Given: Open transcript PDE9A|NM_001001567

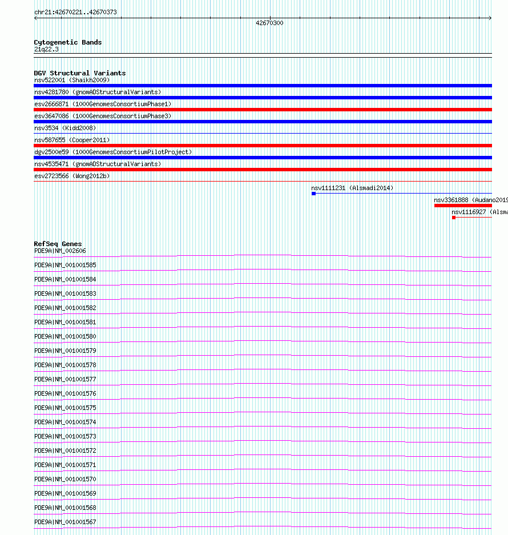Looking at the screenshot, I should pos(65,522).
